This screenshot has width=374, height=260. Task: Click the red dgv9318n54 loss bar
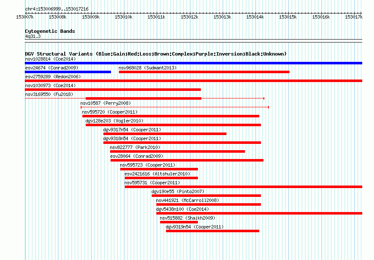[182, 143]
